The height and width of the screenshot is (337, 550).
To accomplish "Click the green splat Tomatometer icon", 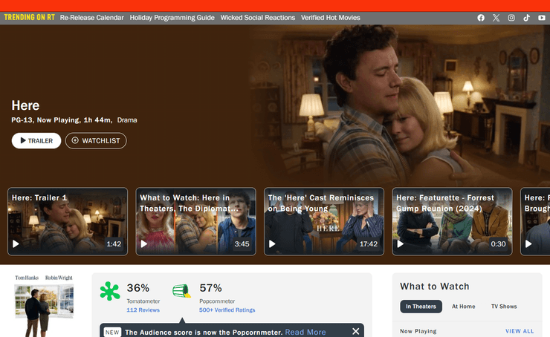I will [110, 292].
